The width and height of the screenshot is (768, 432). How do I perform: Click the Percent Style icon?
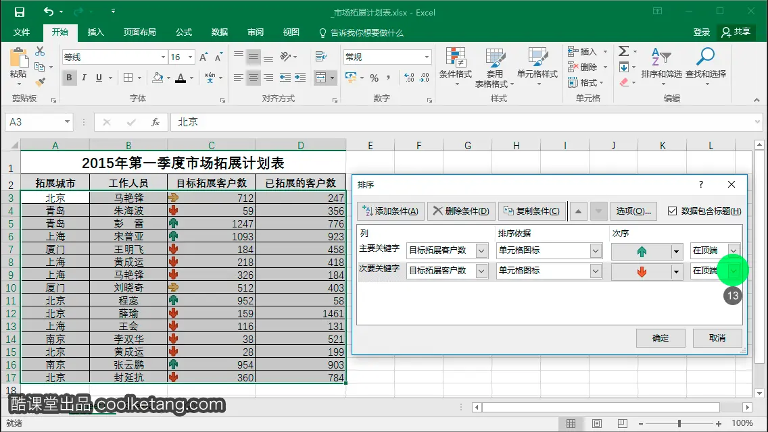tap(375, 78)
